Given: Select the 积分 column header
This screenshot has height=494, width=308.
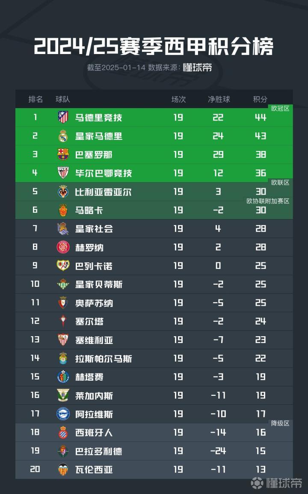Looking at the screenshot, I should 260,99.
